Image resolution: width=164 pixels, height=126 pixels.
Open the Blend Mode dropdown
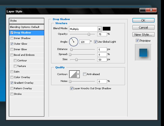tap(99, 29)
